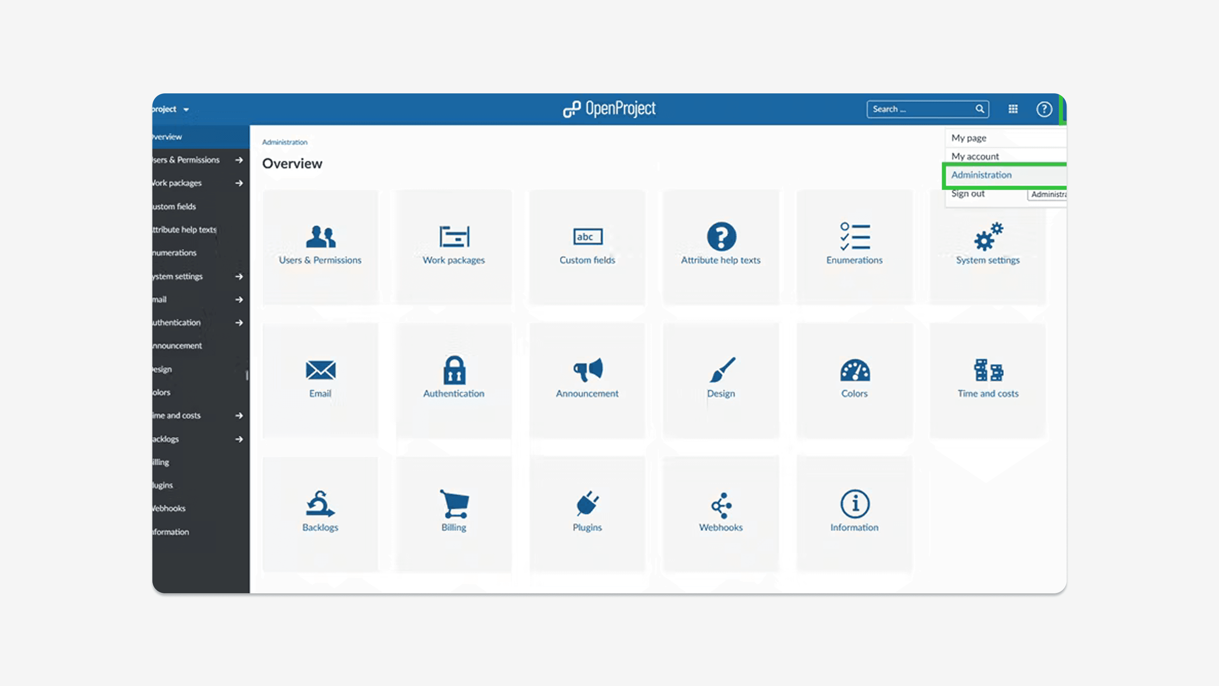Click the Users & Permissions tile label
1219x686 pixels.
[320, 260]
